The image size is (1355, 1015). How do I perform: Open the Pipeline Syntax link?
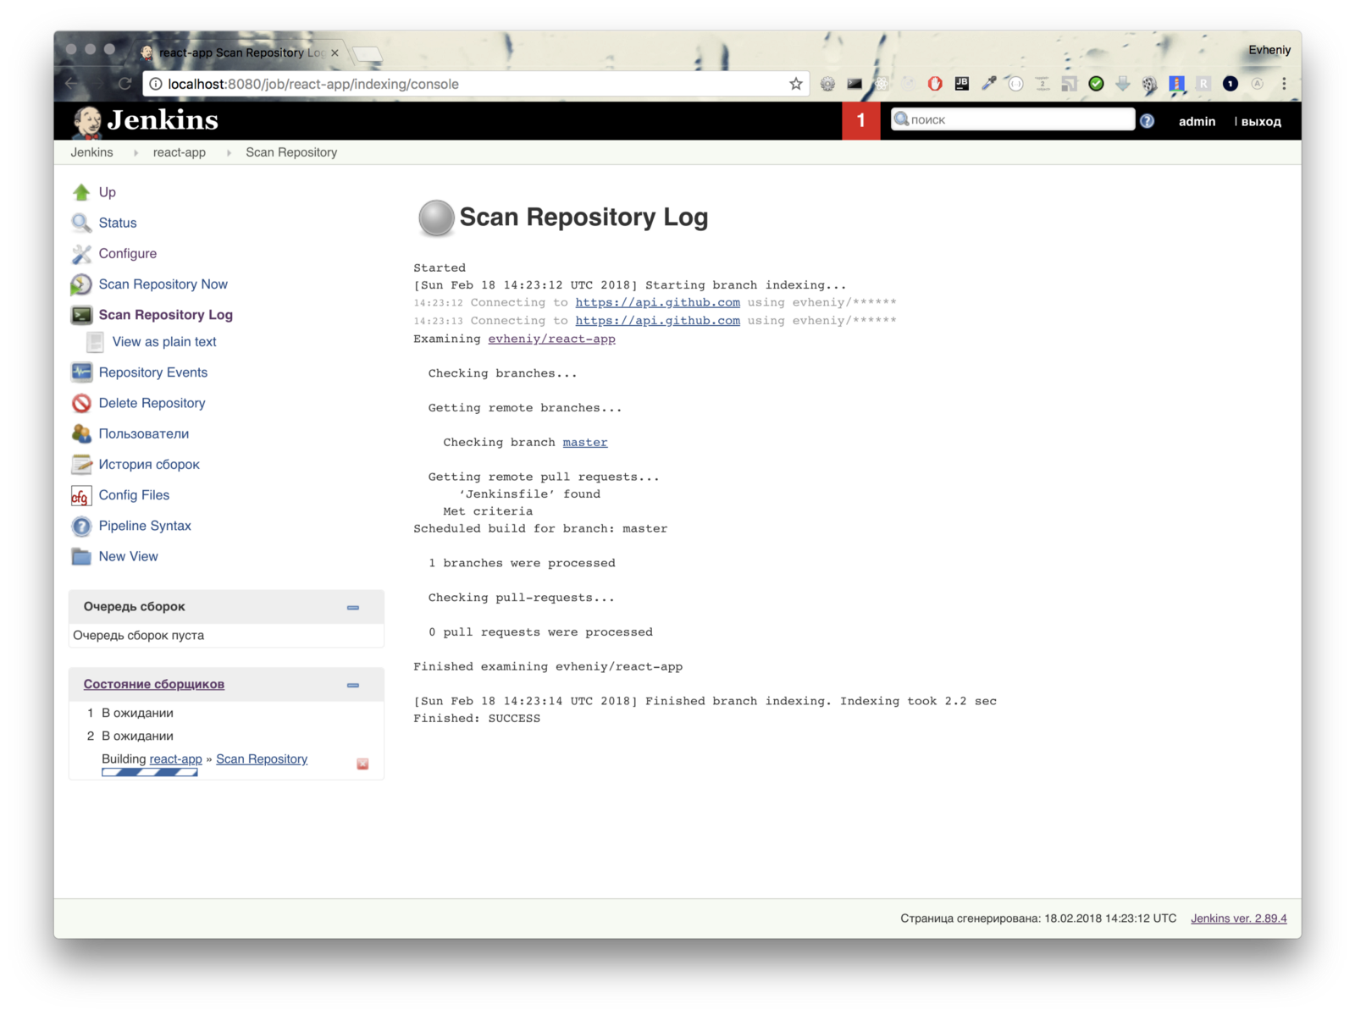coord(145,526)
